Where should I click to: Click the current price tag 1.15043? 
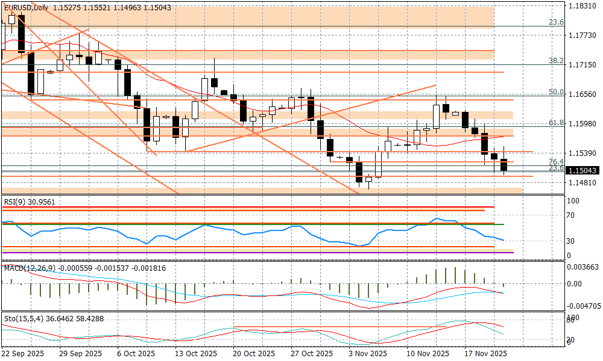584,171
